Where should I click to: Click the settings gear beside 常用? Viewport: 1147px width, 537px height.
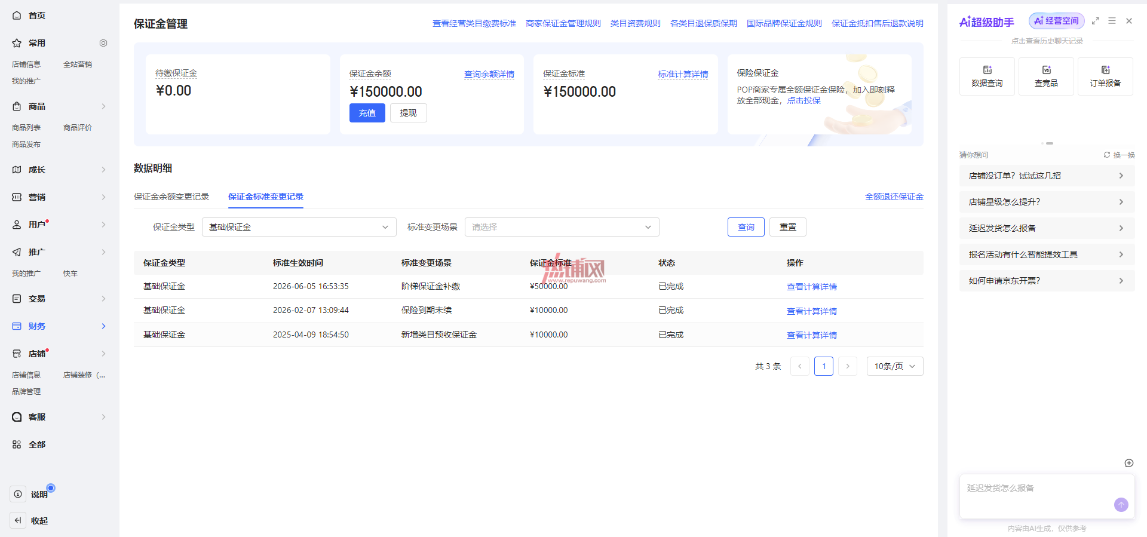point(103,43)
